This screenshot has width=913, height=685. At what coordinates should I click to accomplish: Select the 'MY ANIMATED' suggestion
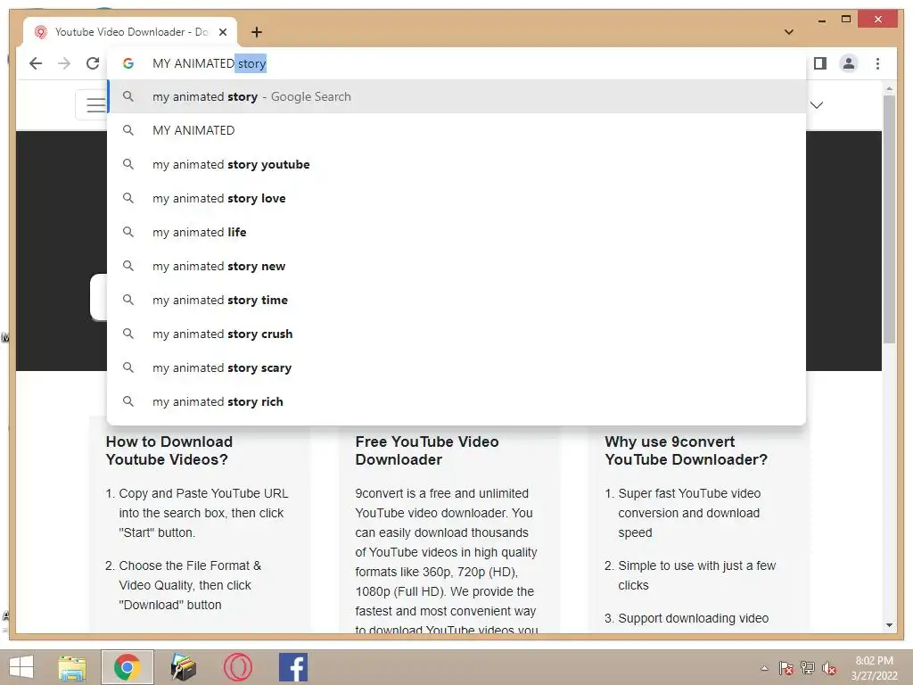coord(456,130)
